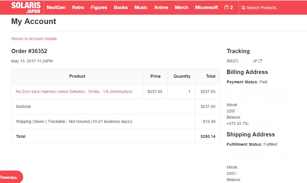Image resolution: width=307 pixels, height=183 pixels.
Task: Focus the Search Products field
Action: coord(271,8)
